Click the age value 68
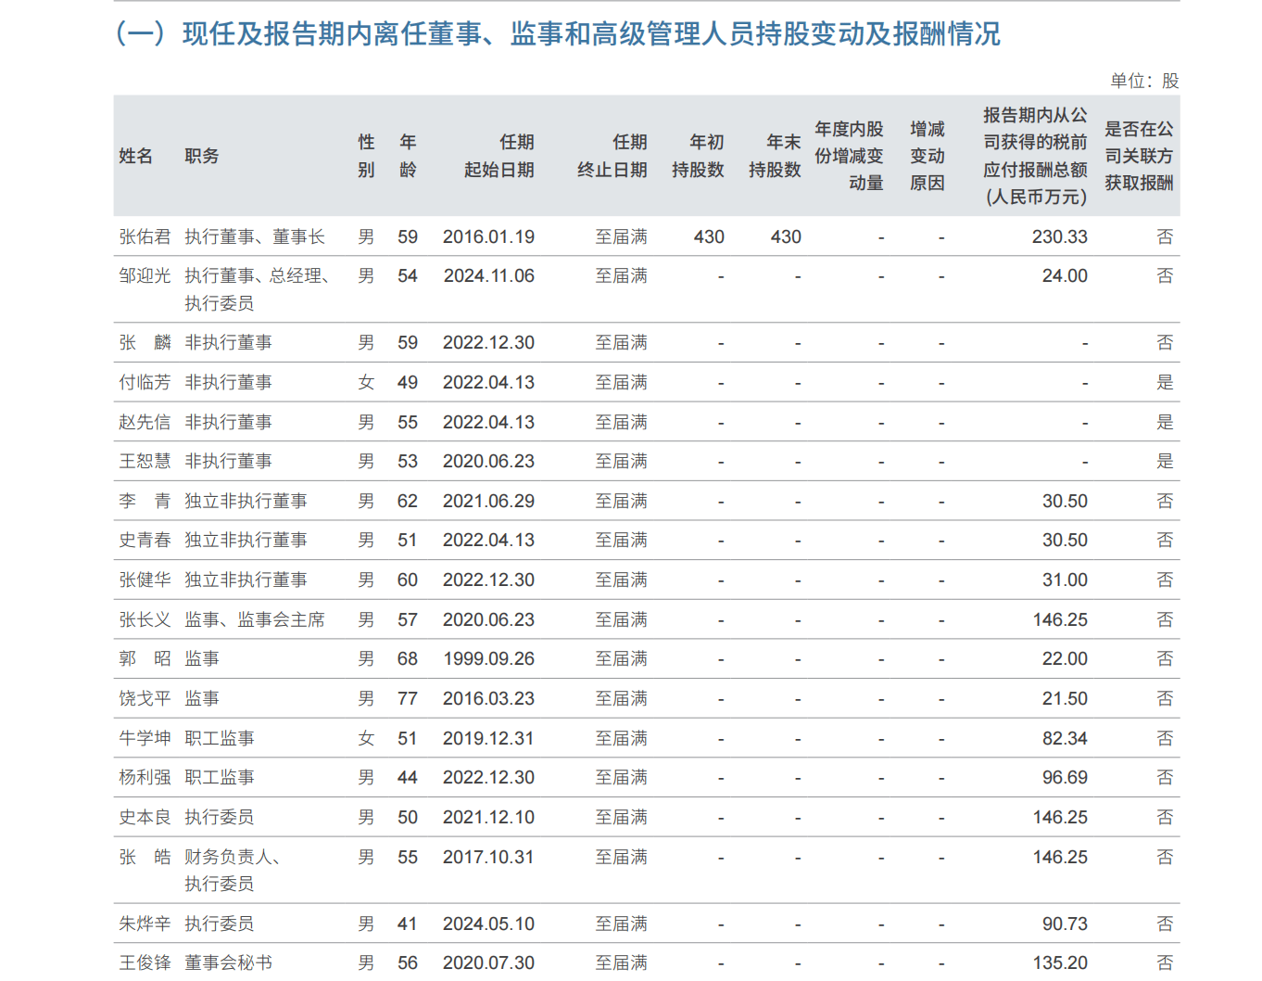 tap(408, 658)
